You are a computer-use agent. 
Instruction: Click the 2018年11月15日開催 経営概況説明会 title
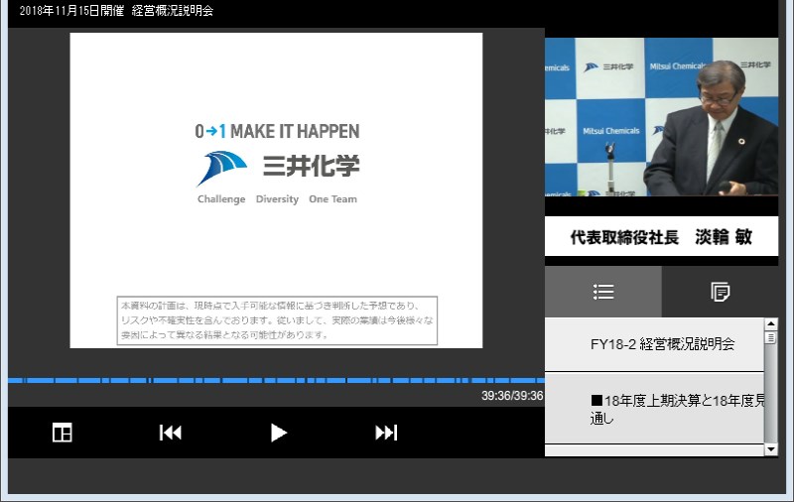pyautogui.click(x=116, y=11)
